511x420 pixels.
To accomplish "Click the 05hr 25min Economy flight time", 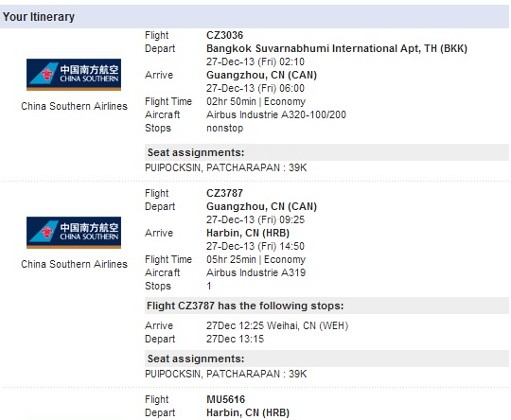I will pos(256,259).
